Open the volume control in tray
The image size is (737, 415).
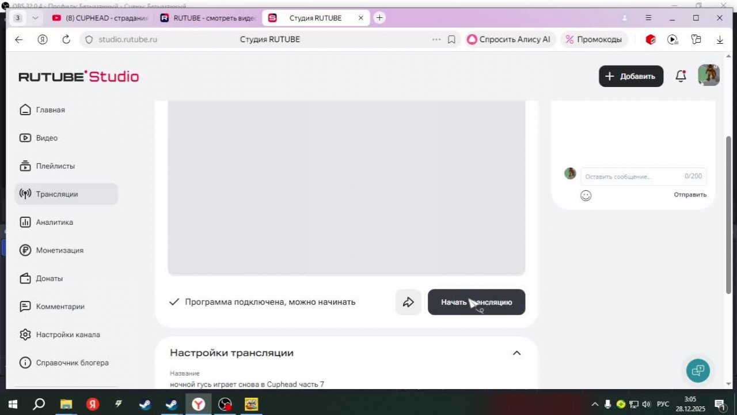pos(646,404)
